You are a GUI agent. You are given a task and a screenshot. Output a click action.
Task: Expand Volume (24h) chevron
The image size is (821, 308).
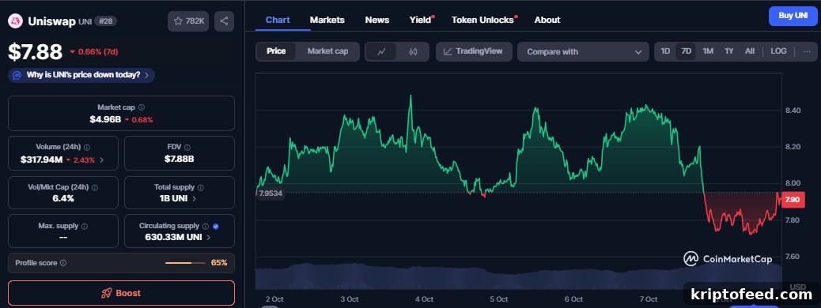(101, 160)
